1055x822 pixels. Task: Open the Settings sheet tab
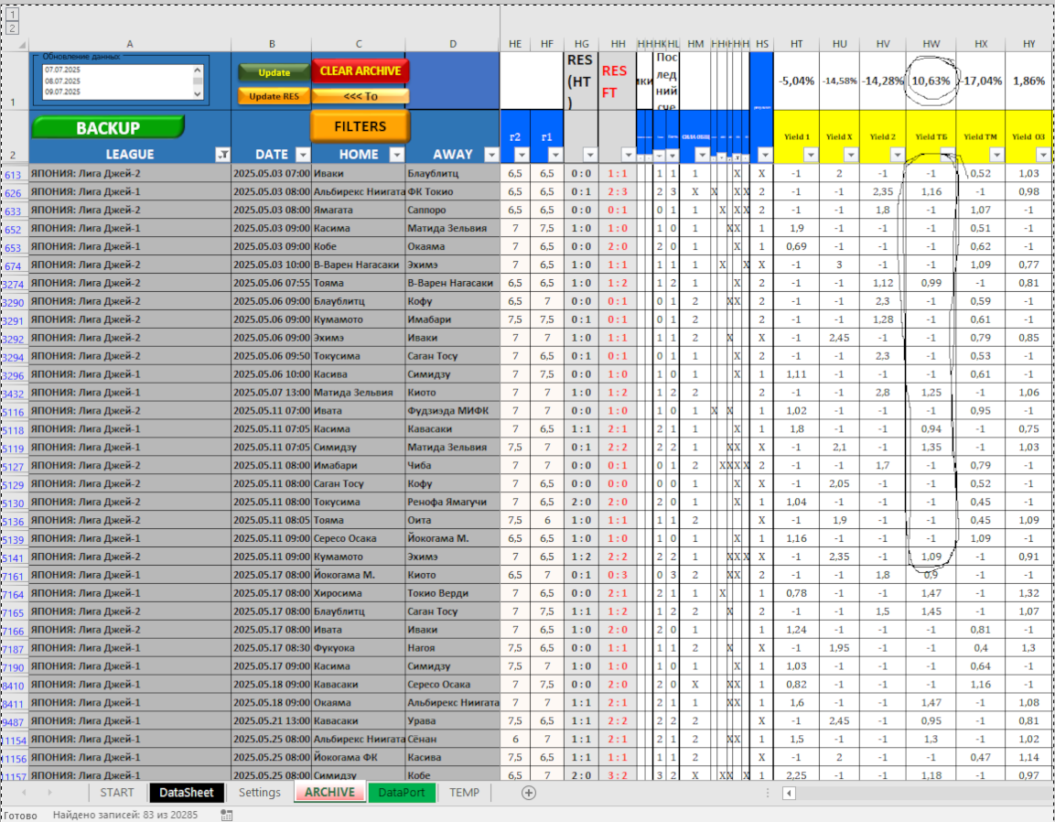259,793
